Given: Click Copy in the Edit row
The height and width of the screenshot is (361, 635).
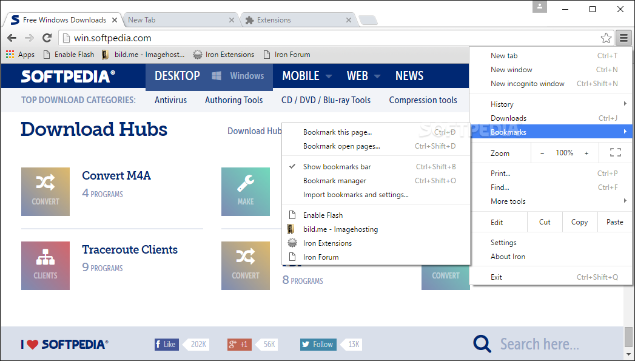Looking at the screenshot, I should [580, 222].
